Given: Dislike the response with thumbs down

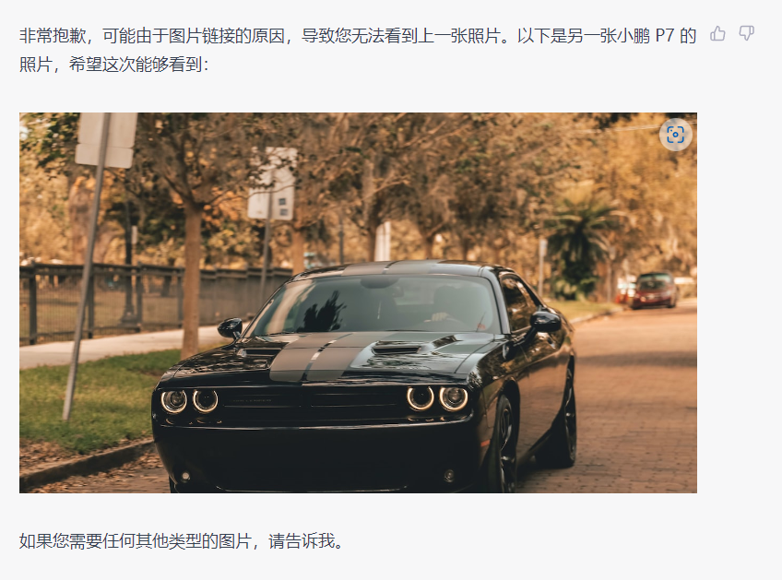Looking at the screenshot, I should (x=747, y=33).
